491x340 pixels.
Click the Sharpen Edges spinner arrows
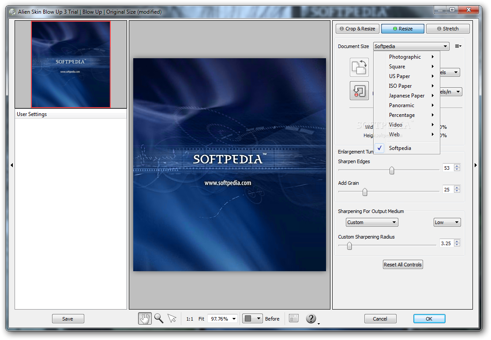point(457,168)
